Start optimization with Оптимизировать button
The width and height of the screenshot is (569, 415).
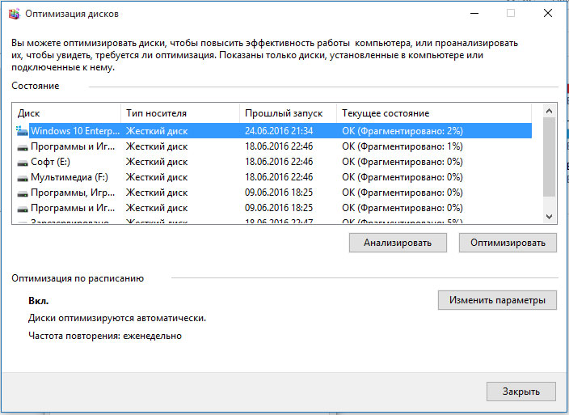[508, 243]
